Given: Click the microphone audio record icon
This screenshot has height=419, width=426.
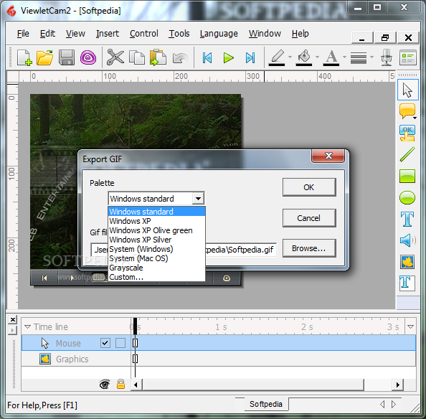Looking at the screenshot, I should pyautogui.click(x=386, y=57).
